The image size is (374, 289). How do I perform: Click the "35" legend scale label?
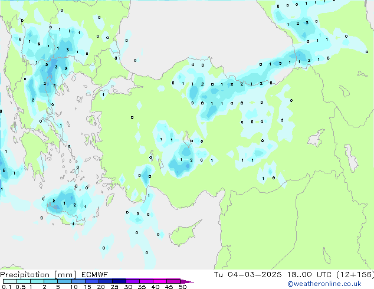tap(142, 287)
